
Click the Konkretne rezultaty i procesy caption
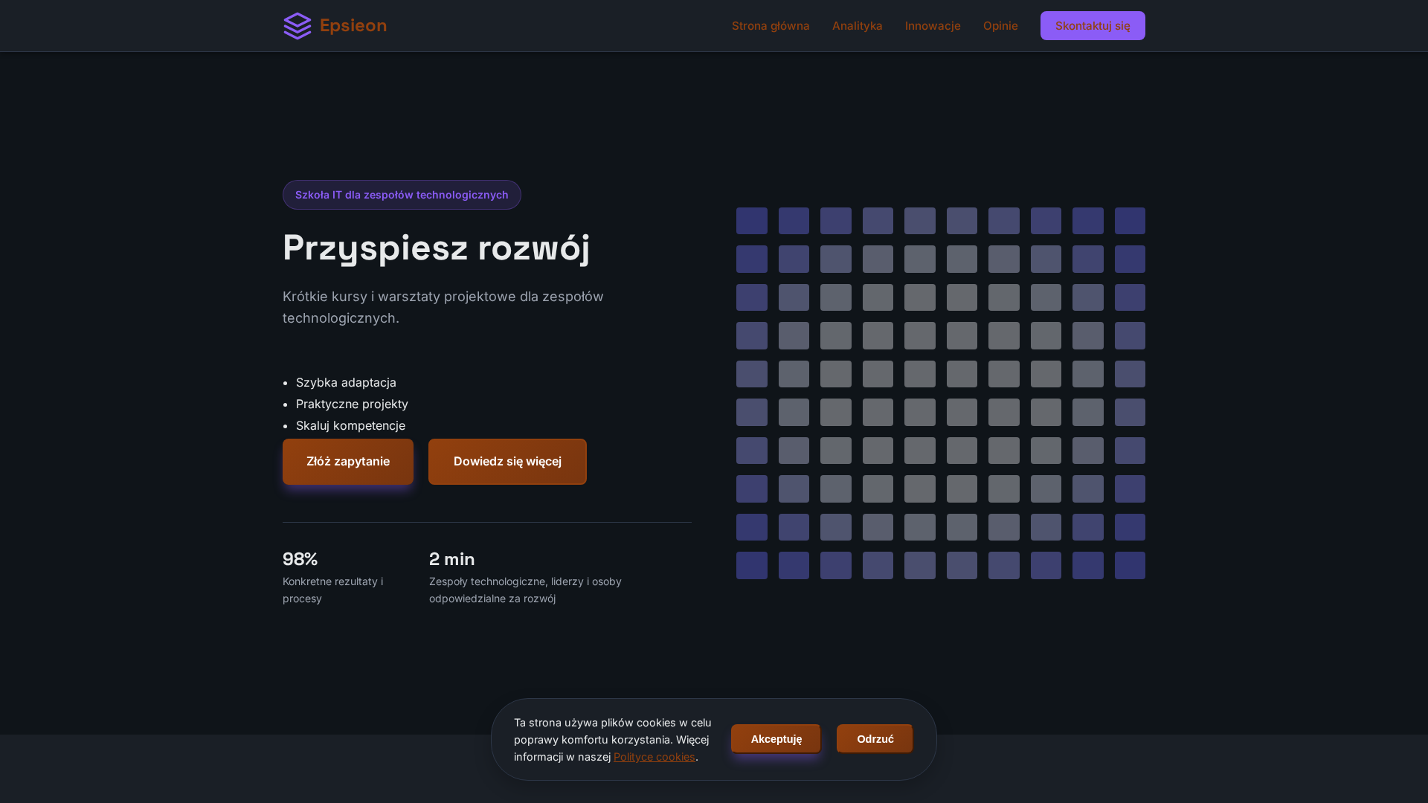(x=333, y=590)
